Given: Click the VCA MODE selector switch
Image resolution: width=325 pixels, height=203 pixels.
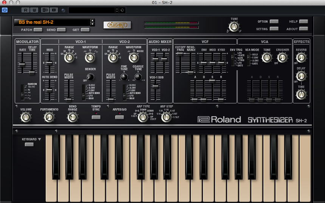Looking at the screenshot, I should (249, 59).
